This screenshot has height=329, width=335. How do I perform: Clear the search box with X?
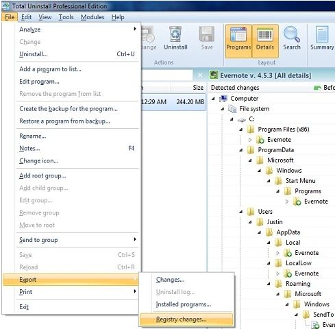(200, 75)
